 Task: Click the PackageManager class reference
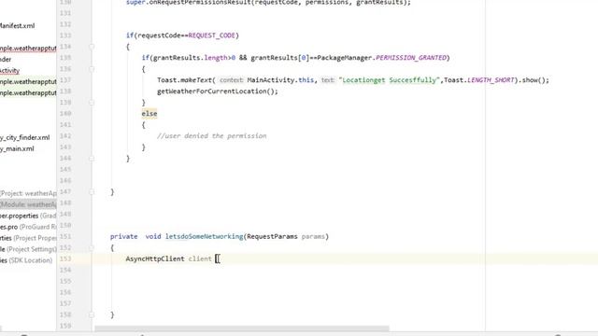coord(345,58)
